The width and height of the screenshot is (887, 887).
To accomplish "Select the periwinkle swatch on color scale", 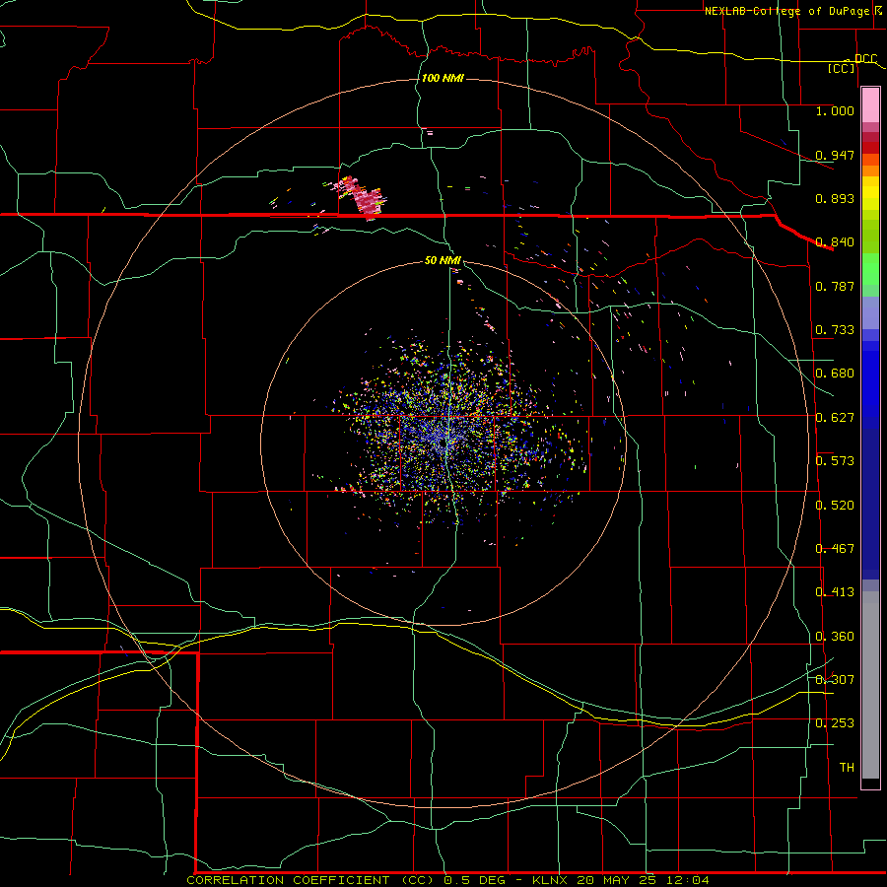I will click(x=870, y=312).
